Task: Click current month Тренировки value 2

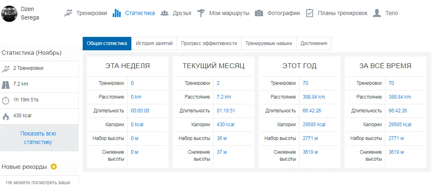Action: point(218,83)
